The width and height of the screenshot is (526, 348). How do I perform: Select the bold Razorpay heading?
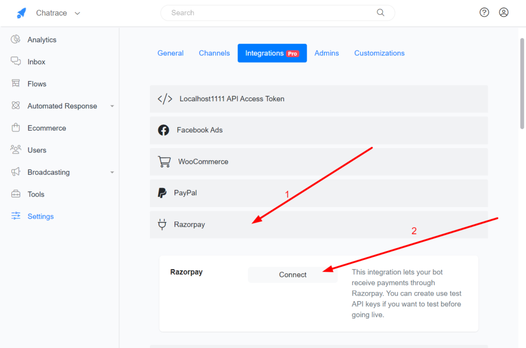(186, 272)
